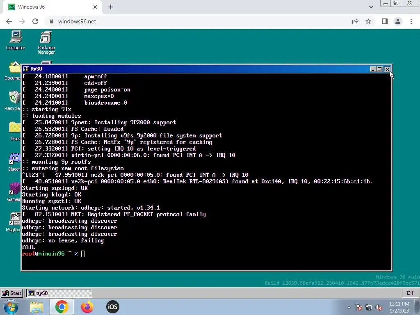Click the 'FS-Cache: Loaded' text

click(97, 129)
